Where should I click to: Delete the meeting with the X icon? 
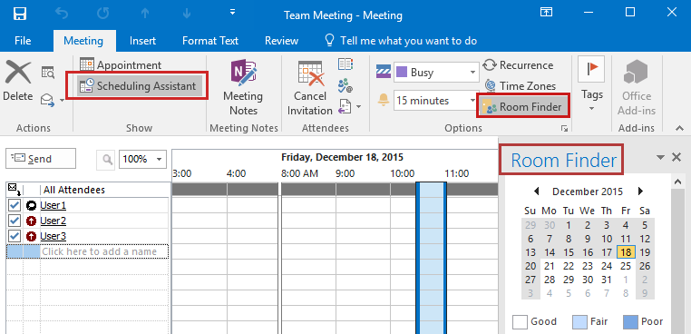point(17,81)
